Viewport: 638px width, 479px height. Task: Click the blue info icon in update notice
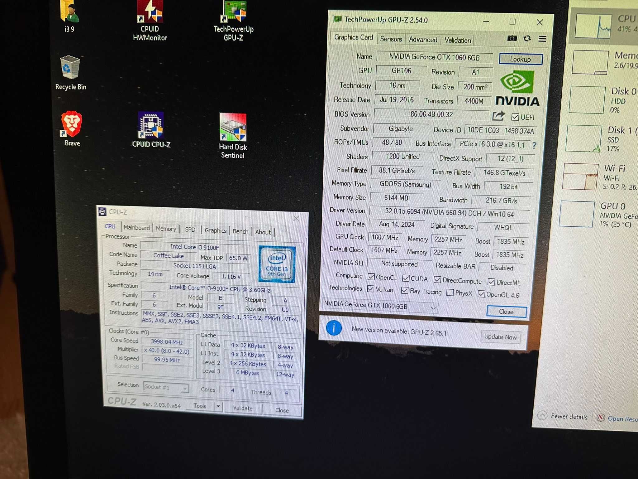tap(334, 328)
